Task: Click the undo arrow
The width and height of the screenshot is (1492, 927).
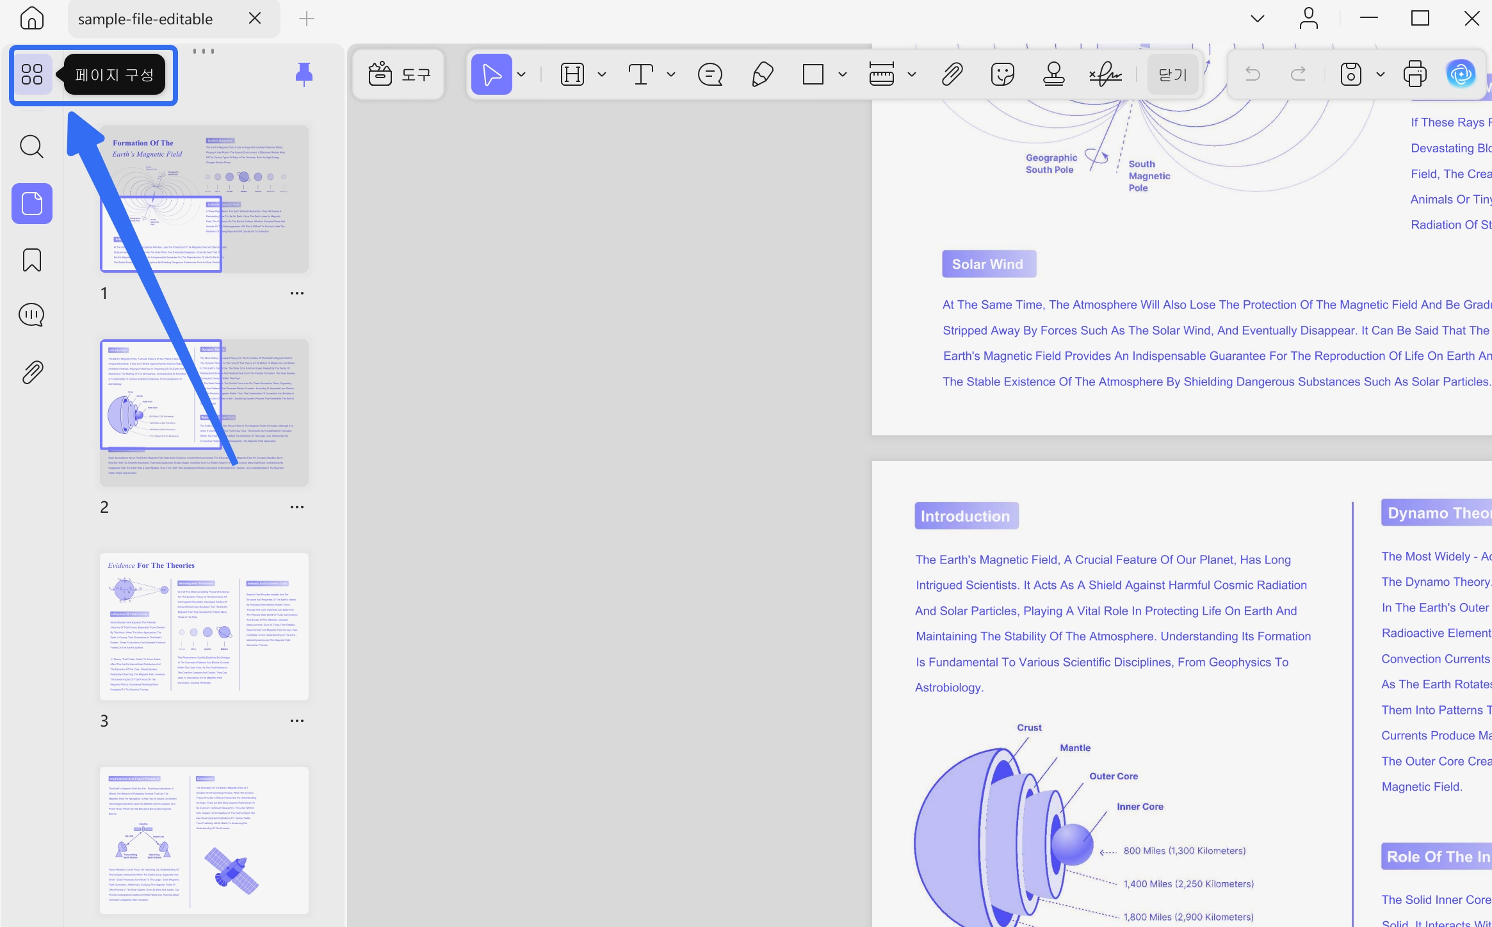Action: click(1253, 74)
